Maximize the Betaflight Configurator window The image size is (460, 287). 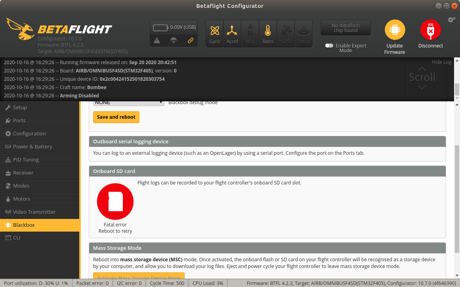446,6
